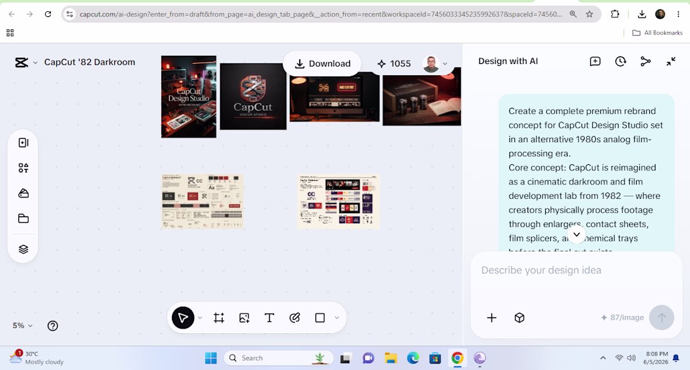Open the AI chat history clock icon

click(x=620, y=61)
